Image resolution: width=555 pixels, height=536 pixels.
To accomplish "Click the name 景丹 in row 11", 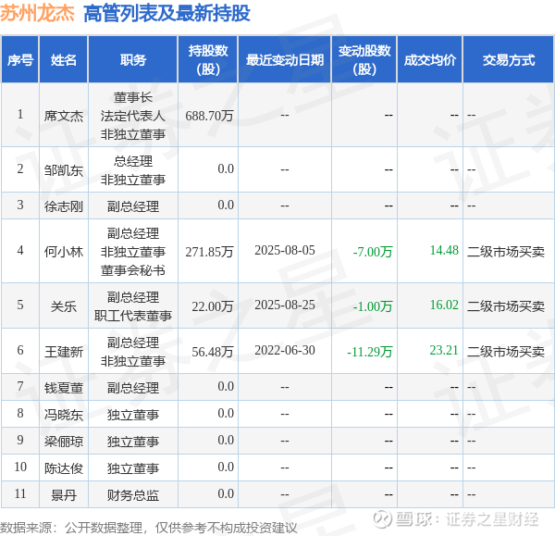I will point(63,495).
